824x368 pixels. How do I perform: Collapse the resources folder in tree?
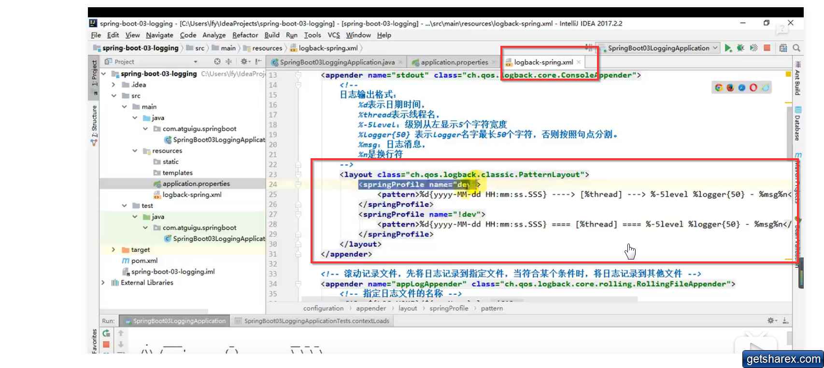[135, 151]
